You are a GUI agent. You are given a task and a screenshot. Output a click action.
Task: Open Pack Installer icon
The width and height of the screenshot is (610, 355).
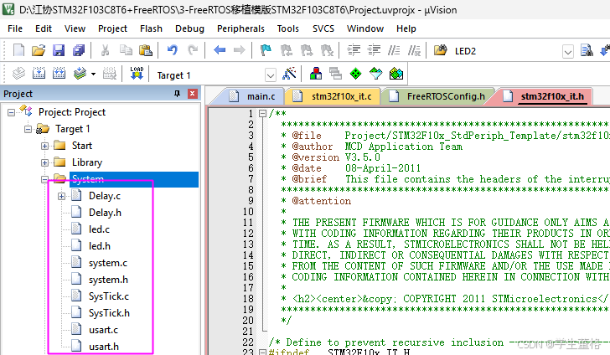[x=396, y=73]
